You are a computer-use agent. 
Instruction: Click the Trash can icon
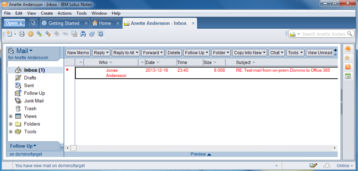[x=18, y=108]
